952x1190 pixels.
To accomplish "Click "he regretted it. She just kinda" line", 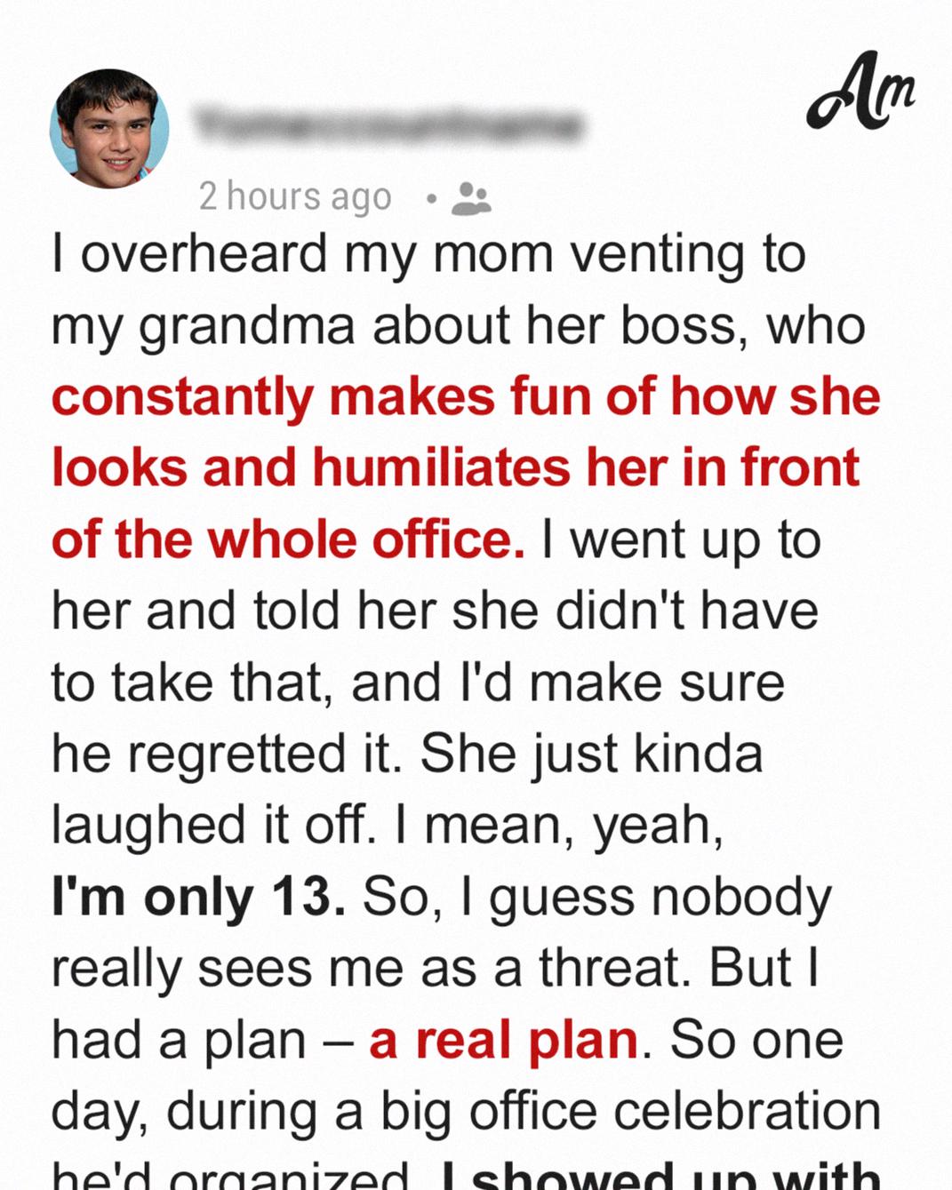I will click(x=407, y=755).
